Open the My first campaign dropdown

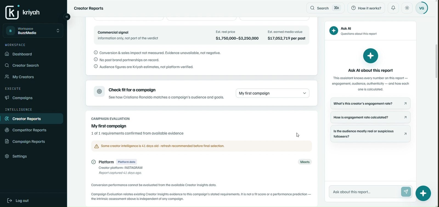pos(272,93)
